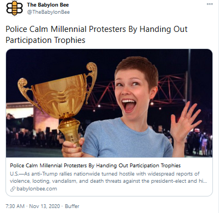The image size is (219, 213).
Task: Click the Nov 13, 2020 date
Action: click(x=44, y=206)
